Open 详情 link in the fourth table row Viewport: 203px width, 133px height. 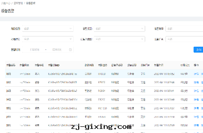(x=196, y=99)
